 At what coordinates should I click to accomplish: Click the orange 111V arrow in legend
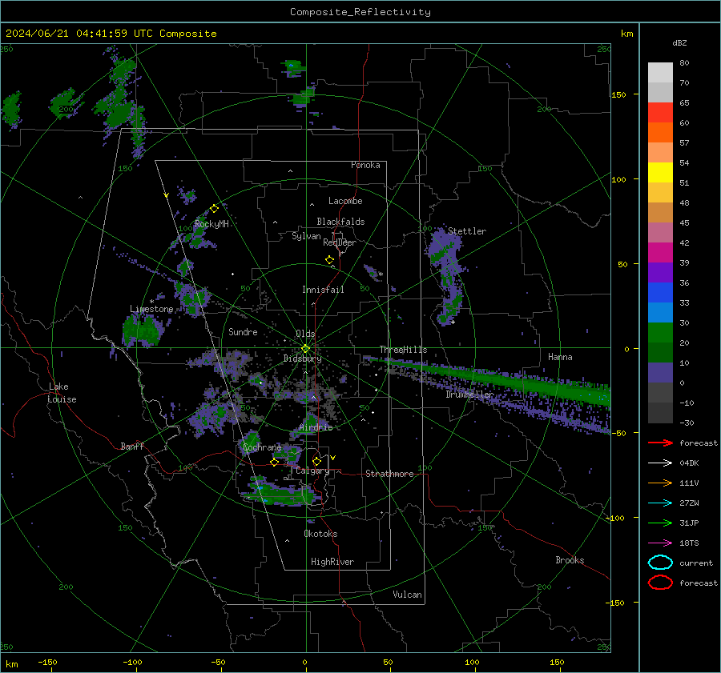(660, 483)
